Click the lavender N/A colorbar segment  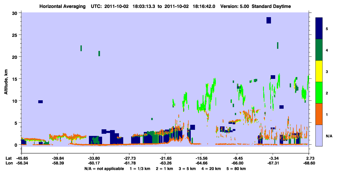pyautogui.click(x=319, y=135)
